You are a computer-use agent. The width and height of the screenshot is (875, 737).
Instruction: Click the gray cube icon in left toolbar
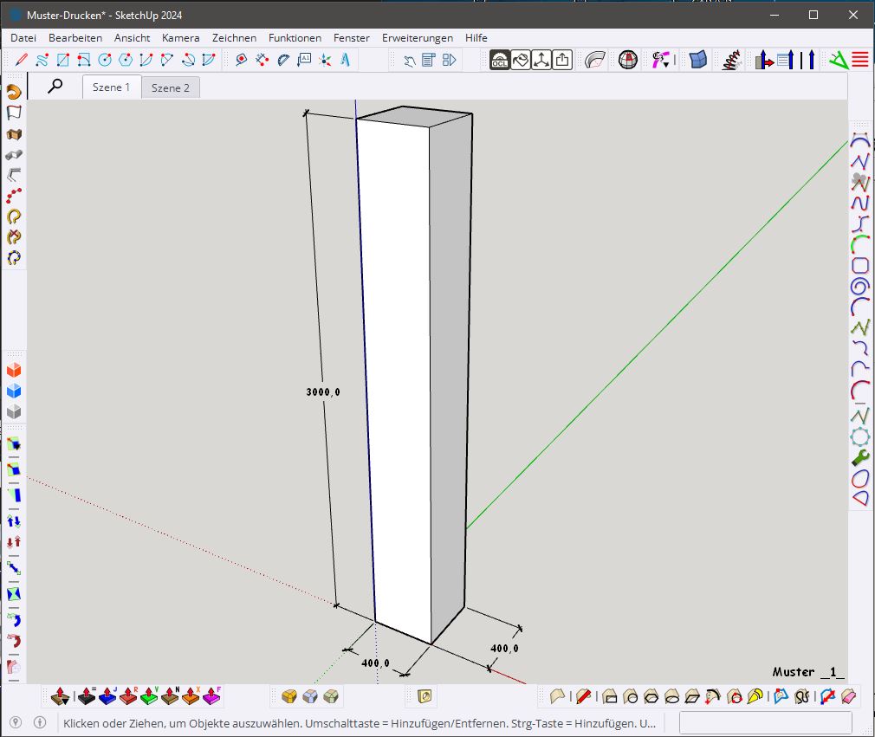[x=14, y=412]
